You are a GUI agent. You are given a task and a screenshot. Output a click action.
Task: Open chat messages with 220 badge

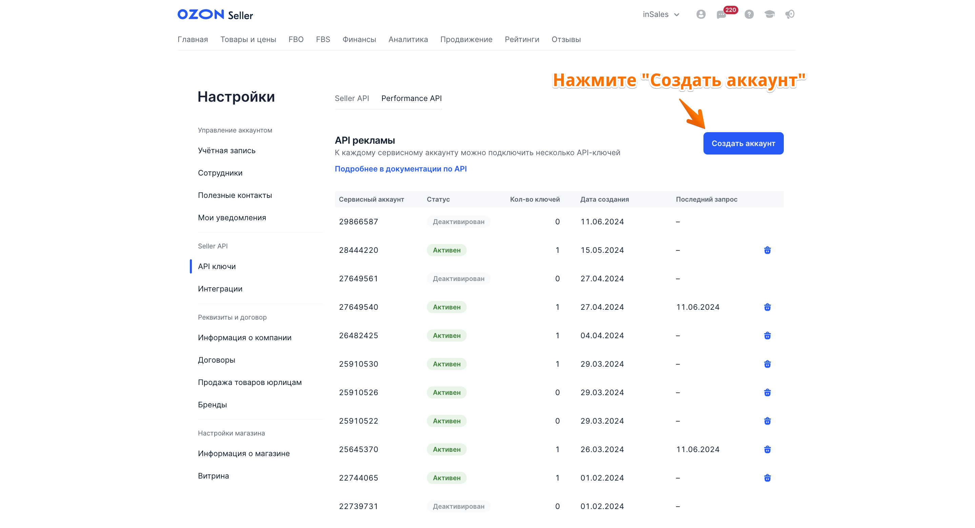tap(721, 15)
